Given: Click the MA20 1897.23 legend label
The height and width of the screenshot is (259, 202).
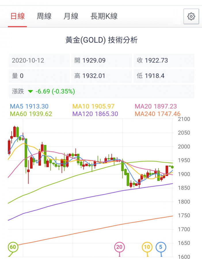Looking at the screenshot, I should tap(156, 106).
